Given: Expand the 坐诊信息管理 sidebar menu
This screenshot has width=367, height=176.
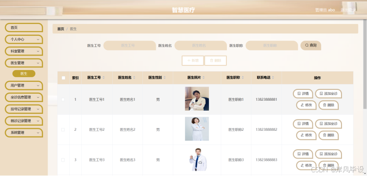Looking at the screenshot, I should [24, 97].
